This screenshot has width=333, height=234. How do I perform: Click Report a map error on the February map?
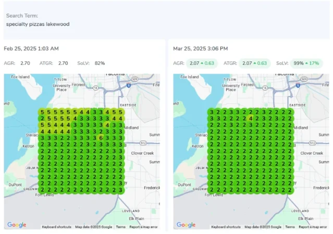142,227
